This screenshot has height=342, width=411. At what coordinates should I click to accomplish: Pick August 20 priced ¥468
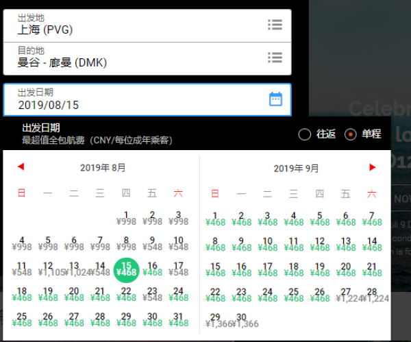point(74,295)
